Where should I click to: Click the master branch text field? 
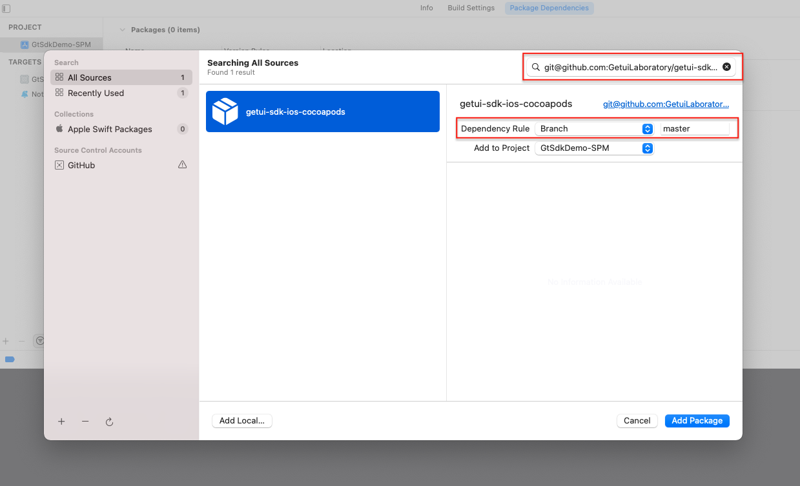pyautogui.click(x=695, y=129)
